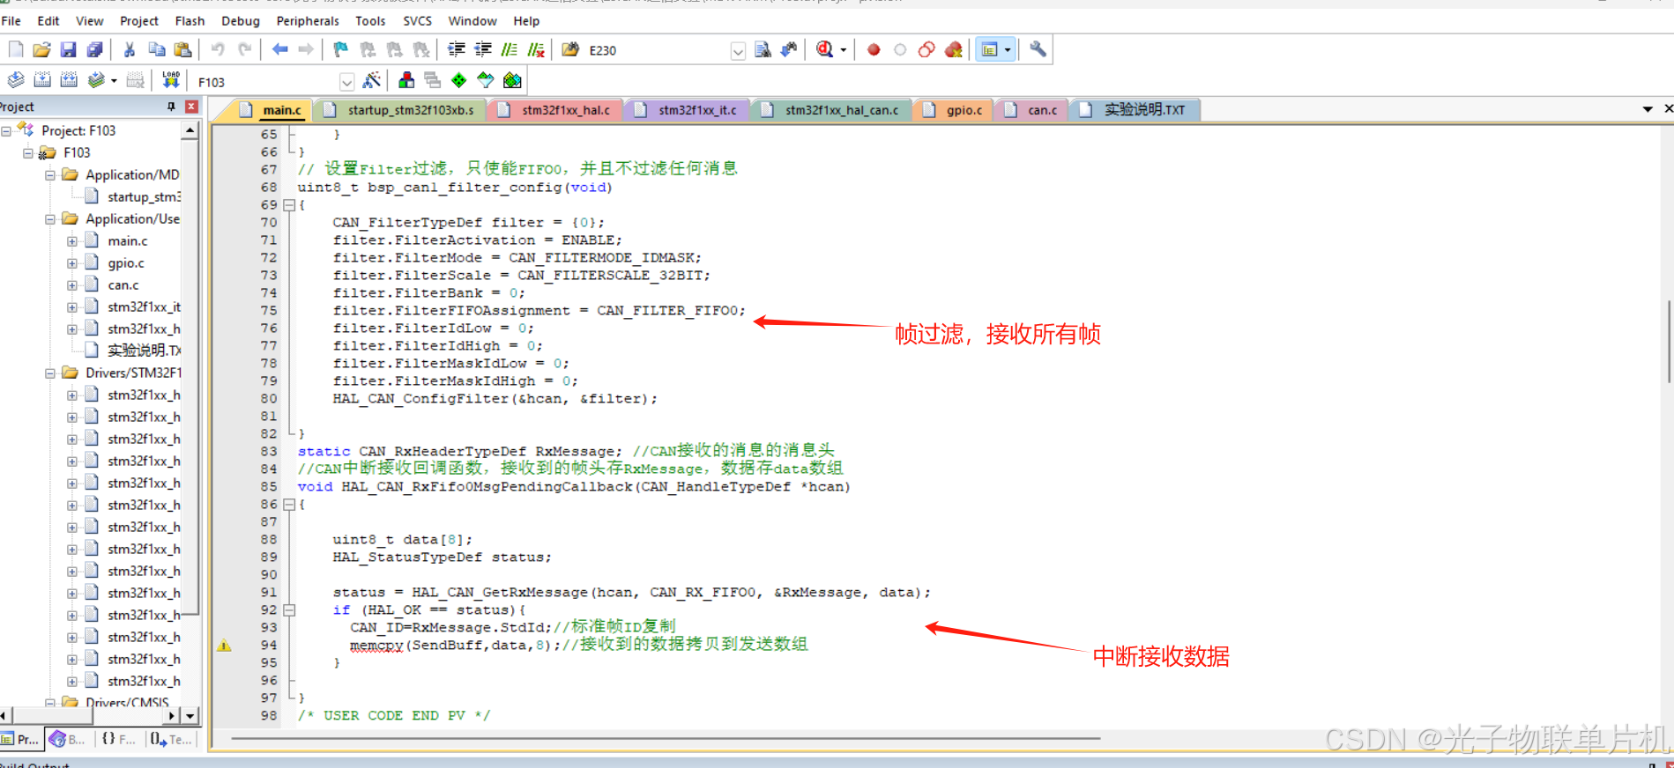1674x768 pixels.
Task: Start/Stop Debug Session icon
Action: pos(824,49)
